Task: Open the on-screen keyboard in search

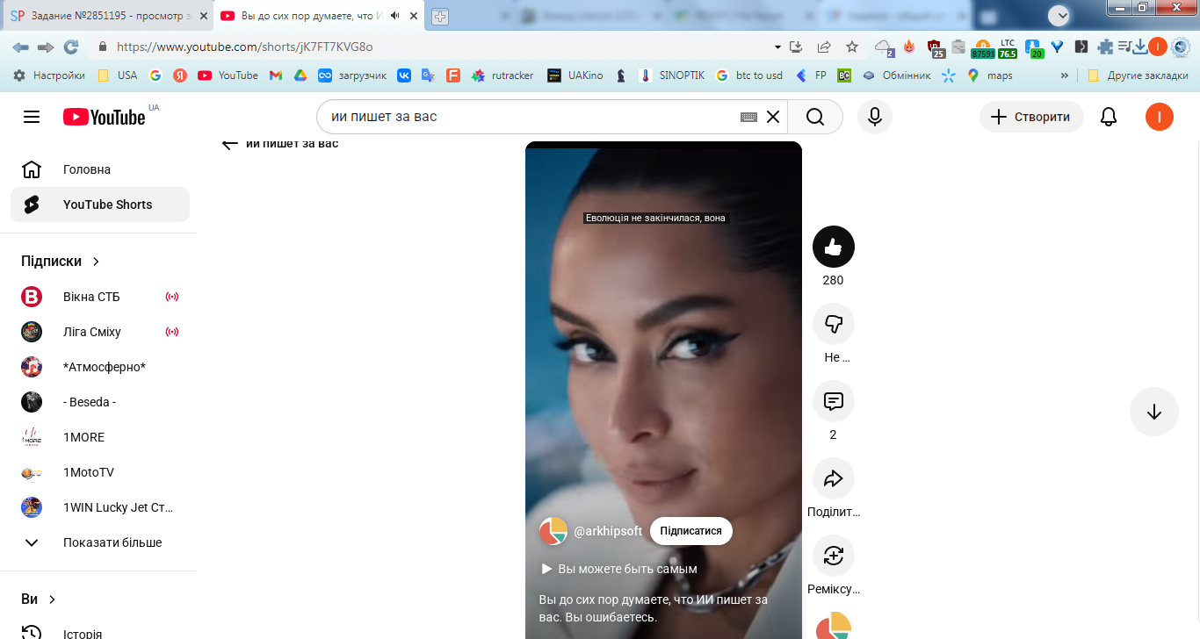Action: tap(748, 117)
